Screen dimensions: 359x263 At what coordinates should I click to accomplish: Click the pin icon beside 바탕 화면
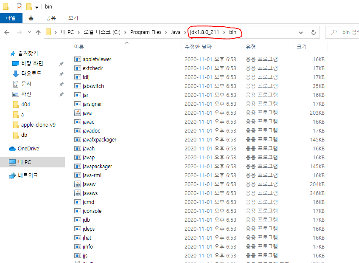click(x=62, y=64)
